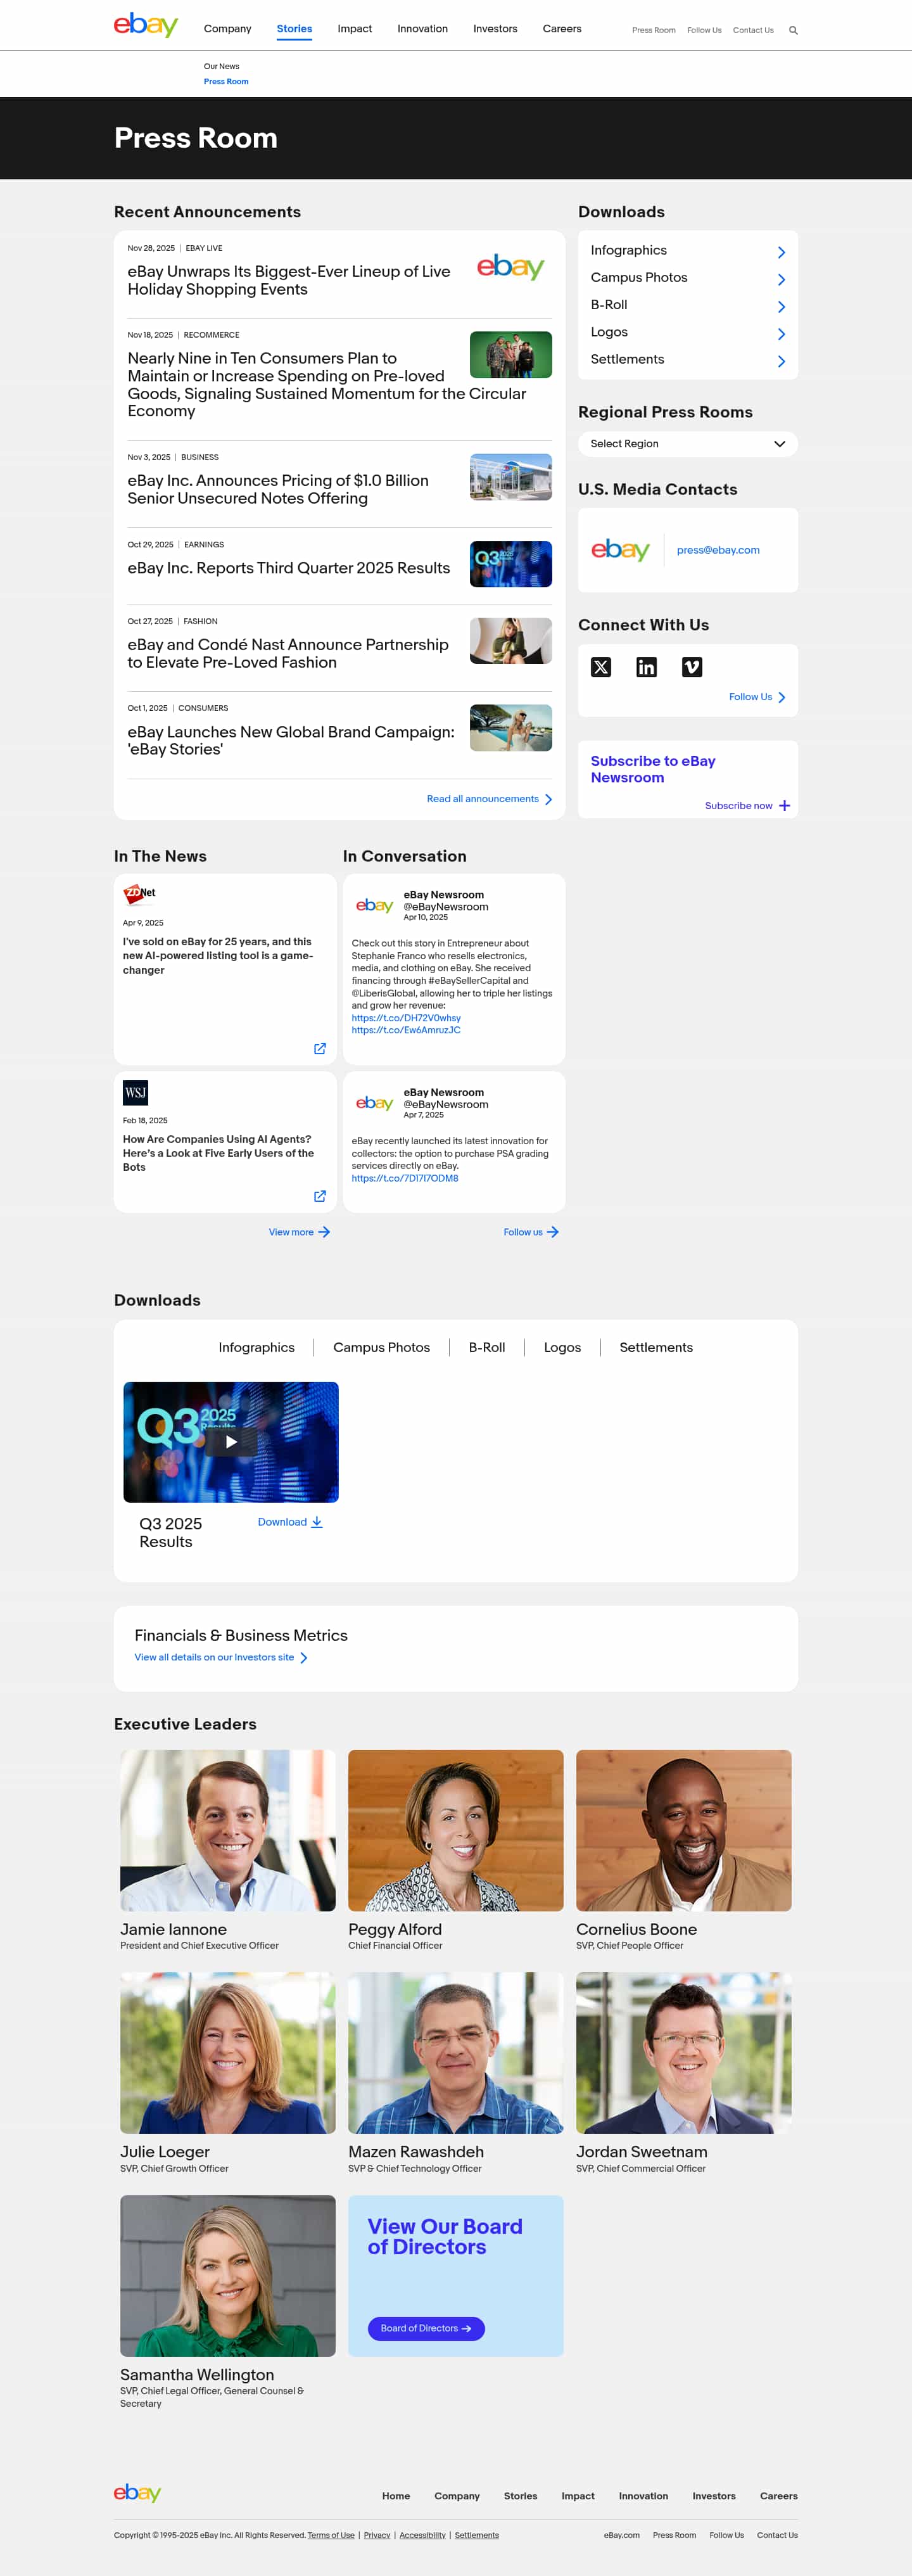Open the https://t.co/7D17l7ODM8 link
The width and height of the screenshot is (912, 2576).
tap(405, 1178)
